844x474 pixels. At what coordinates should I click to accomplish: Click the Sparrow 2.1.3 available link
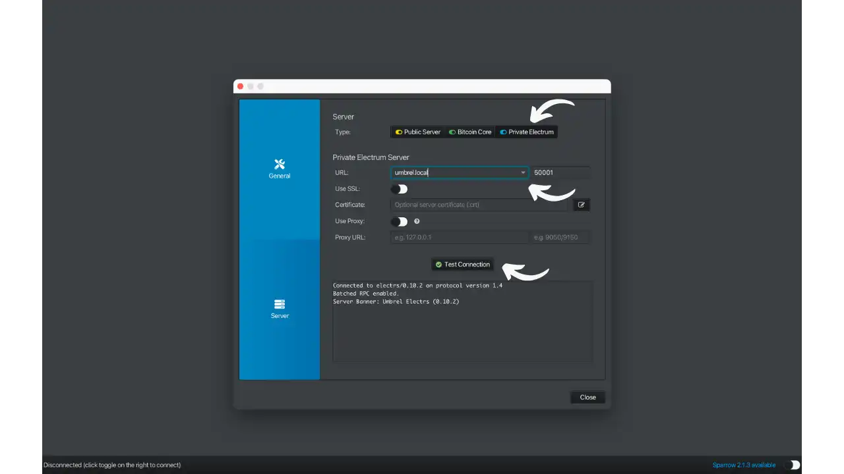pyautogui.click(x=744, y=465)
